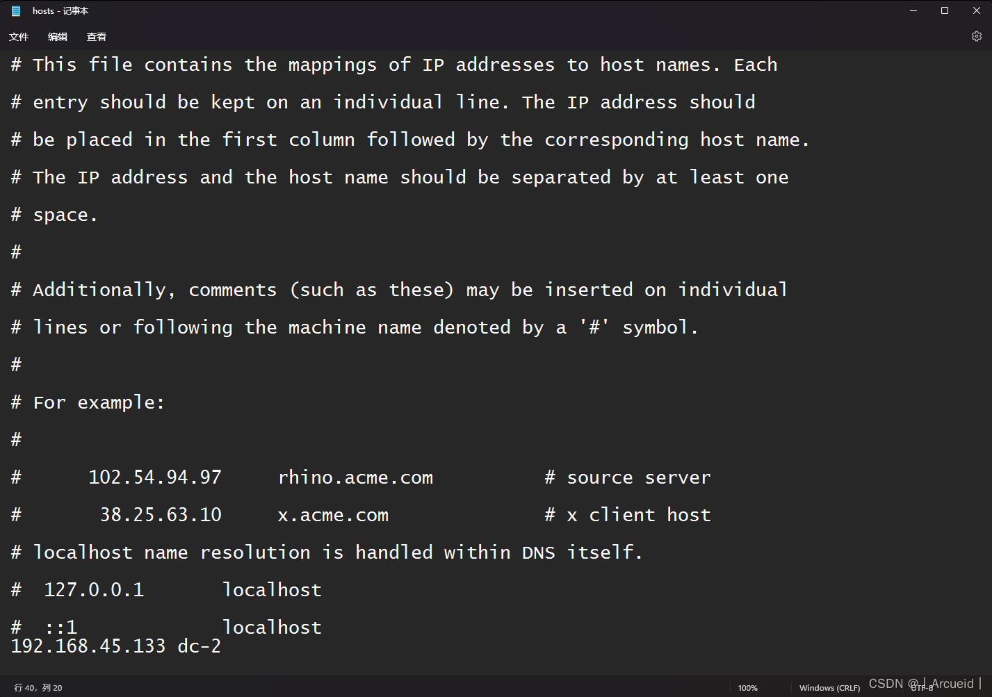
Task: Close the hosts Notepad window
Action: click(x=976, y=10)
